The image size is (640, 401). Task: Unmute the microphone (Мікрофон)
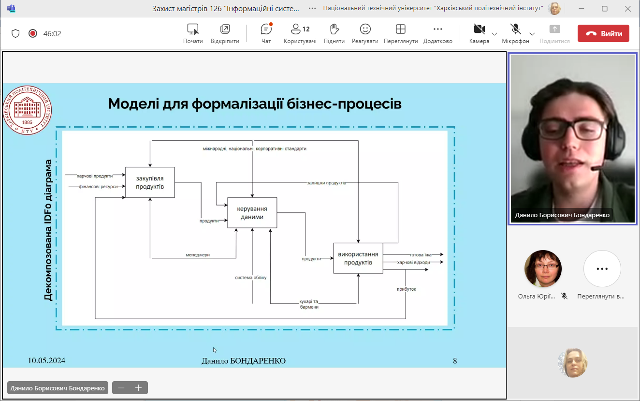515,33
